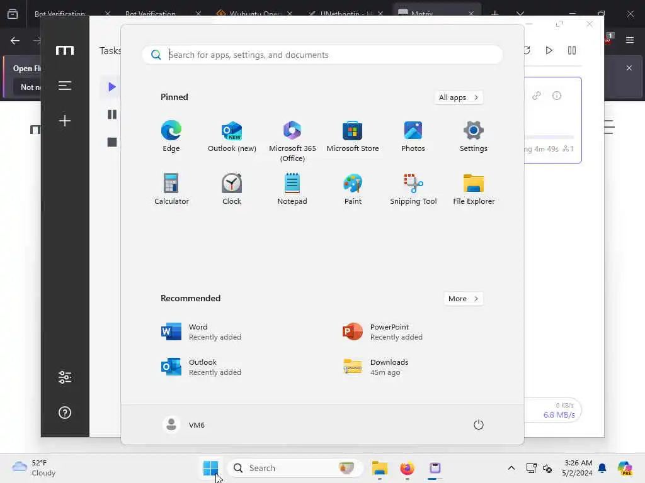The height and width of the screenshot is (483, 645).
Task: Open File Explorer from pinned apps
Action: (474, 189)
